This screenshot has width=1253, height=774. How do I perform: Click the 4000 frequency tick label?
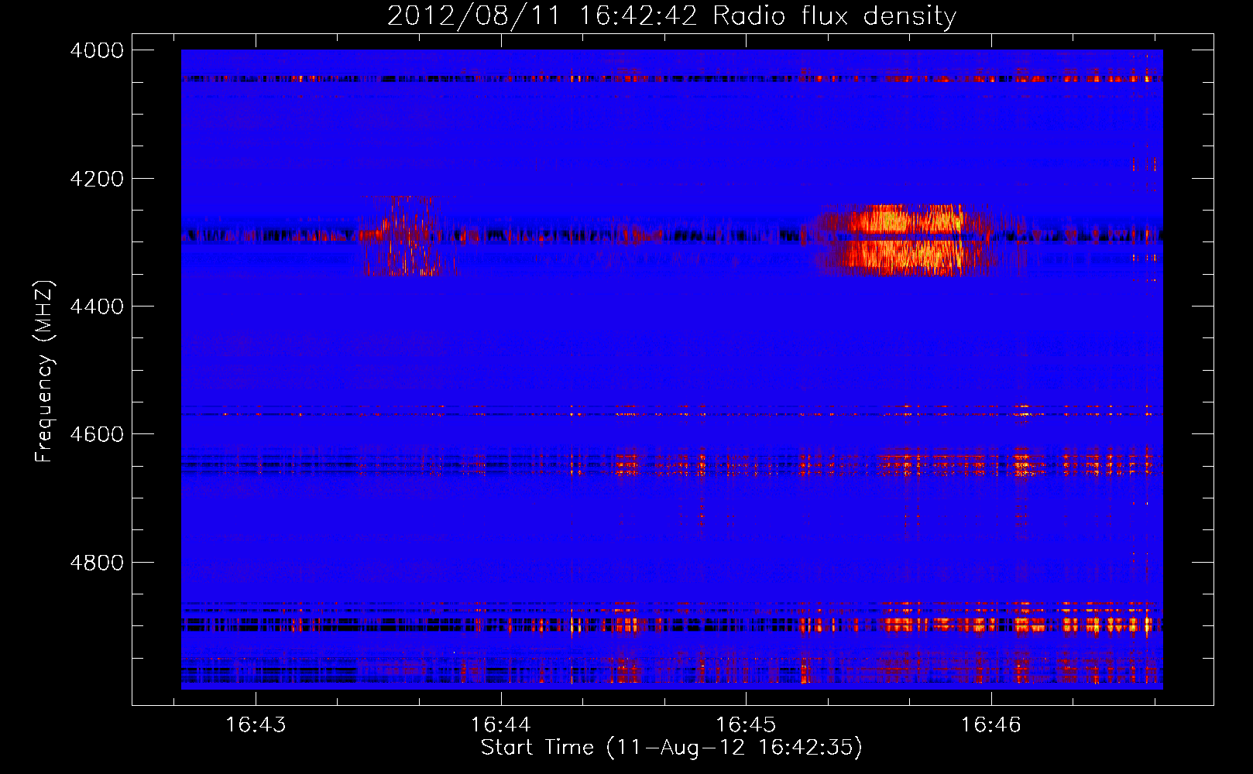[97, 50]
